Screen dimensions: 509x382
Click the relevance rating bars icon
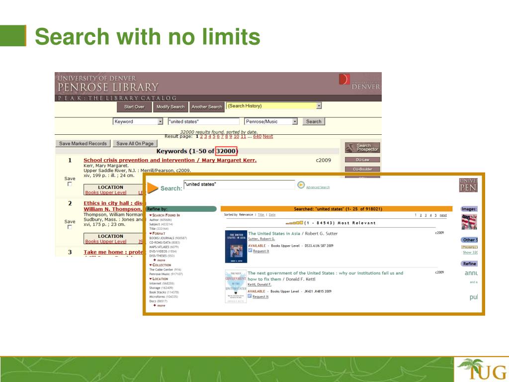294,223
